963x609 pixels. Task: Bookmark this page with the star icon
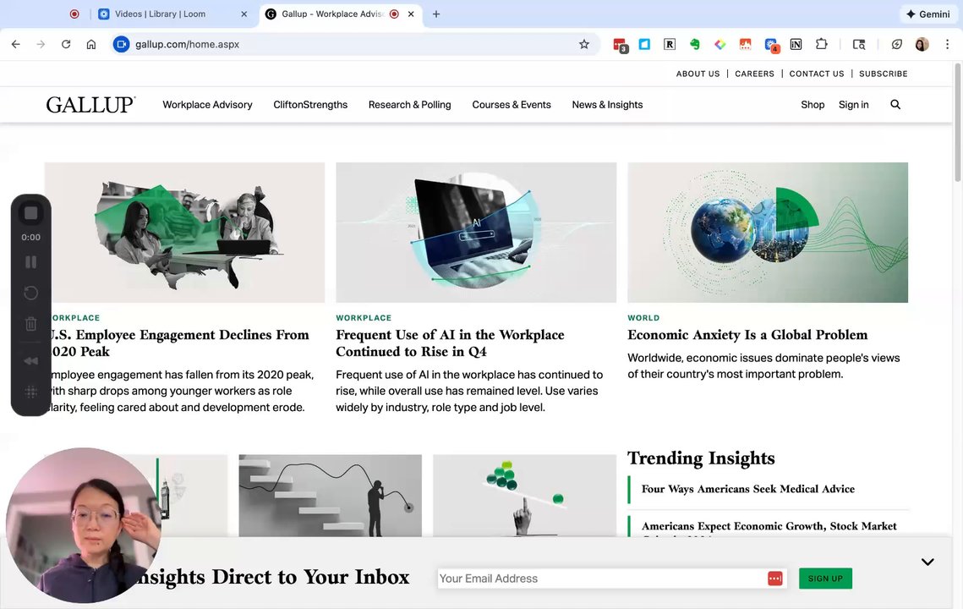coord(584,44)
